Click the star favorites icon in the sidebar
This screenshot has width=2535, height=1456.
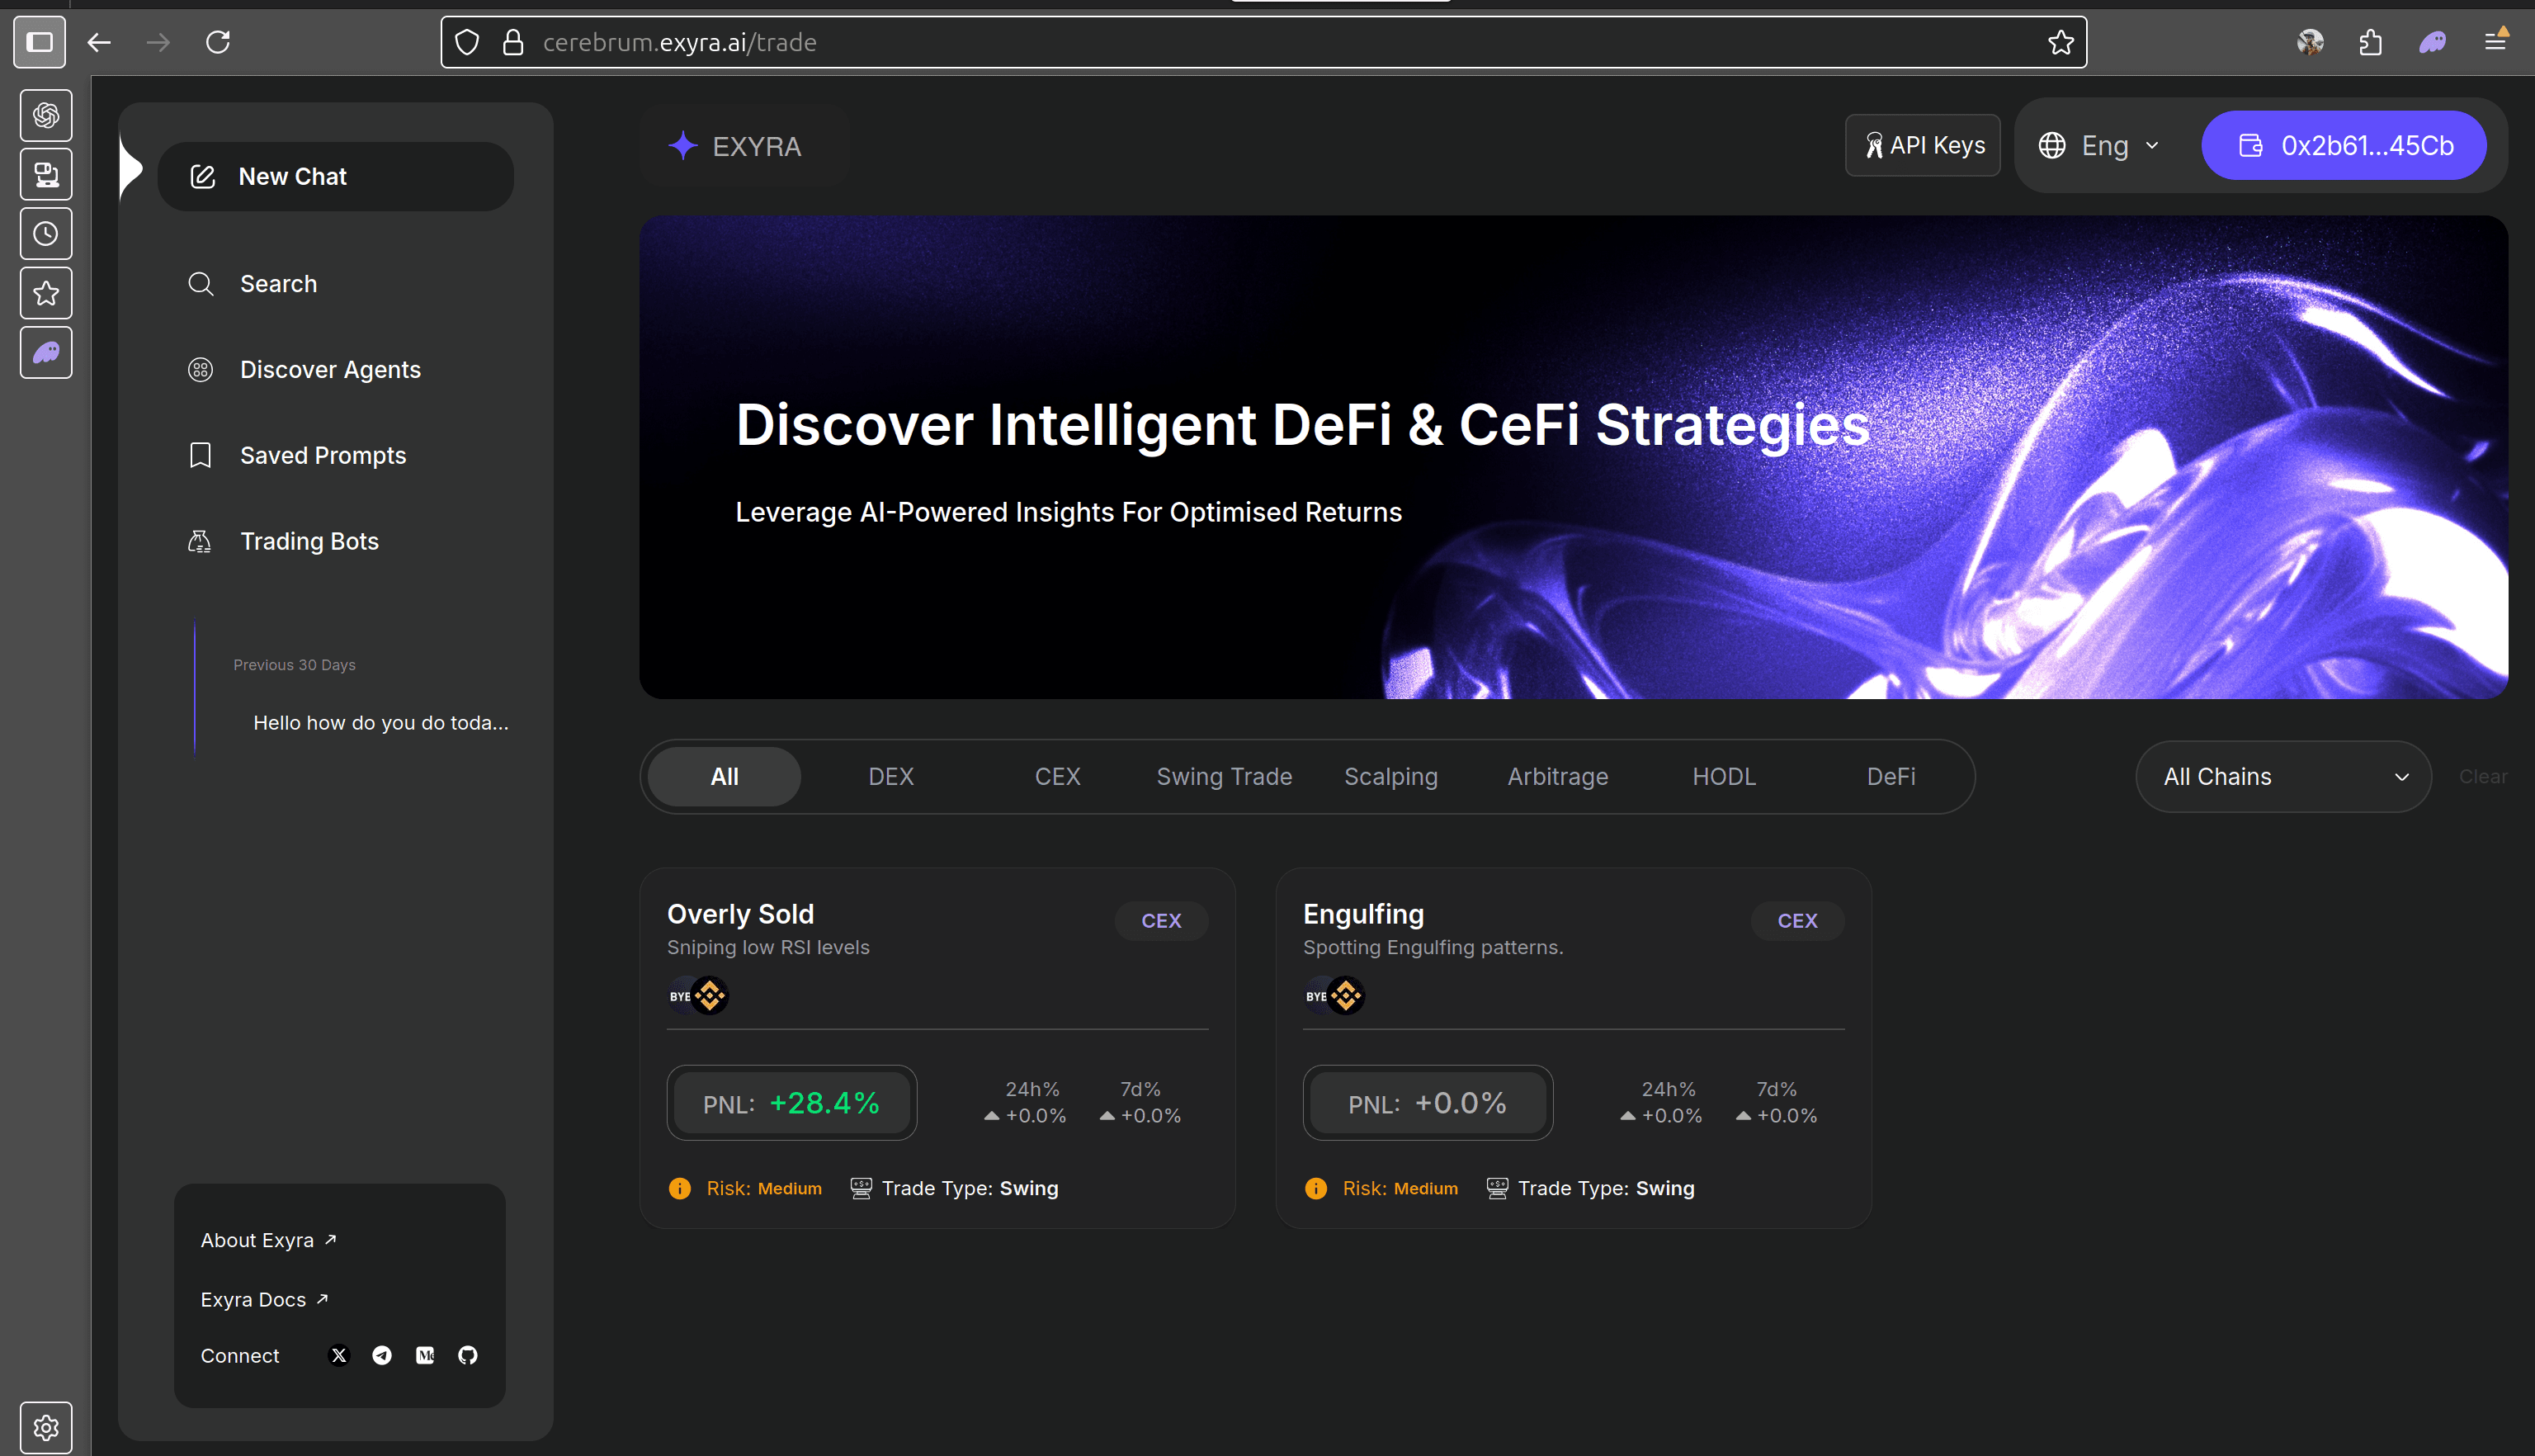(x=45, y=292)
